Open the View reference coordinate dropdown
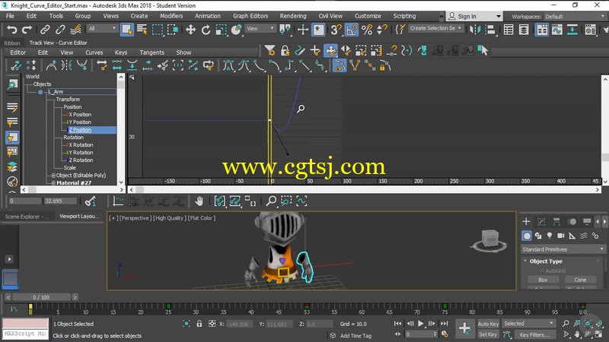609x342 pixels. point(260,28)
